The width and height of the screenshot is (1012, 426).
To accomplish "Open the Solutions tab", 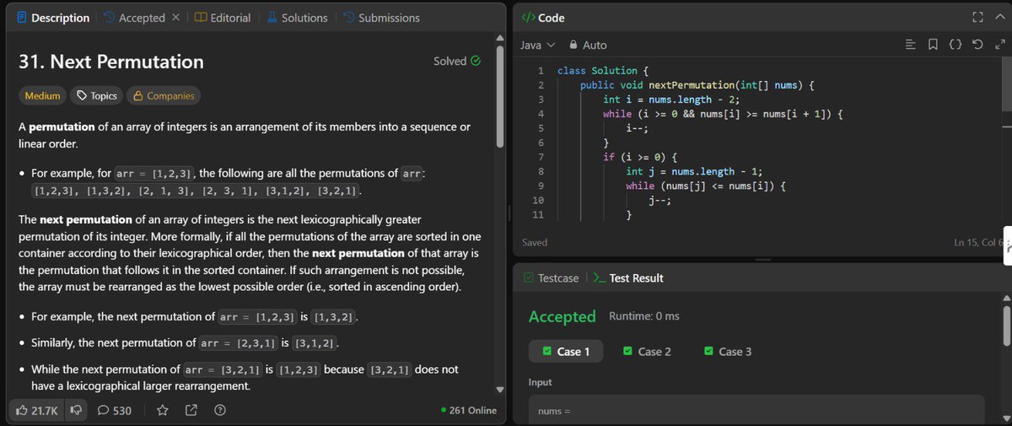I will coord(297,18).
